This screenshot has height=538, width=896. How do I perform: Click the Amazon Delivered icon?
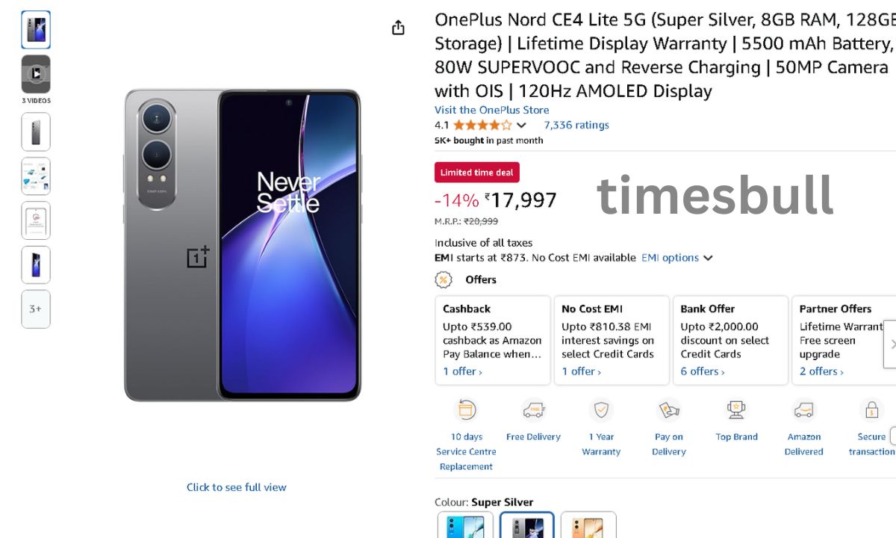(x=803, y=410)
